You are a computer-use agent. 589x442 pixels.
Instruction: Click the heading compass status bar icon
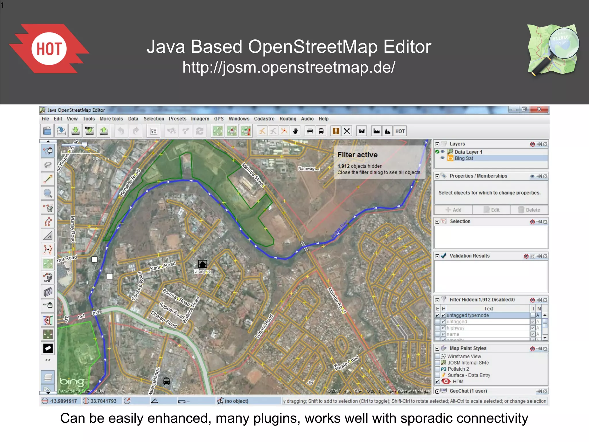127,401
